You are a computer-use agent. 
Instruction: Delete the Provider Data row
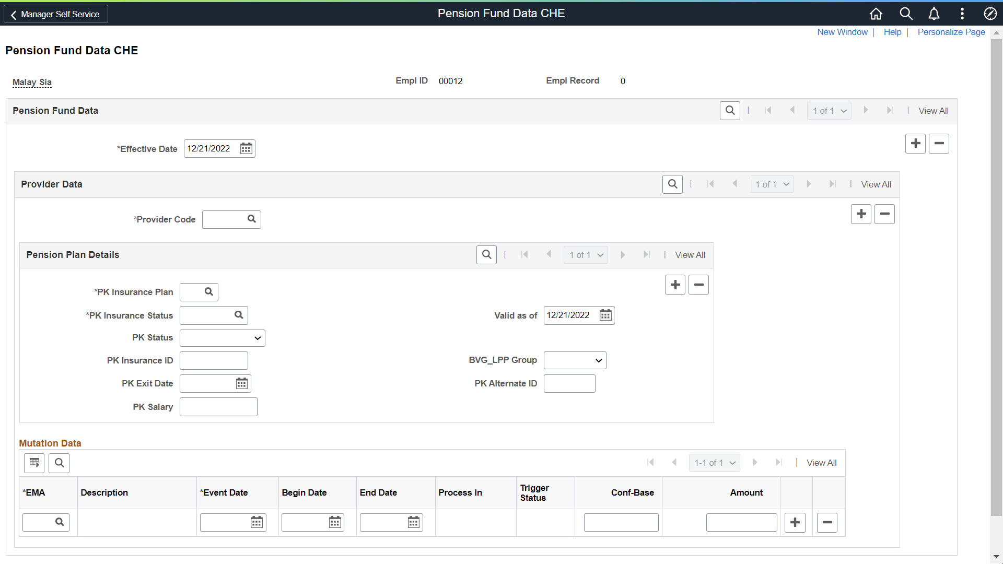[884, 214]
